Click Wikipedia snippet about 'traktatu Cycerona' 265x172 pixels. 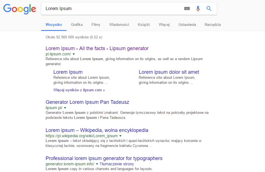(x=123, y=143)
